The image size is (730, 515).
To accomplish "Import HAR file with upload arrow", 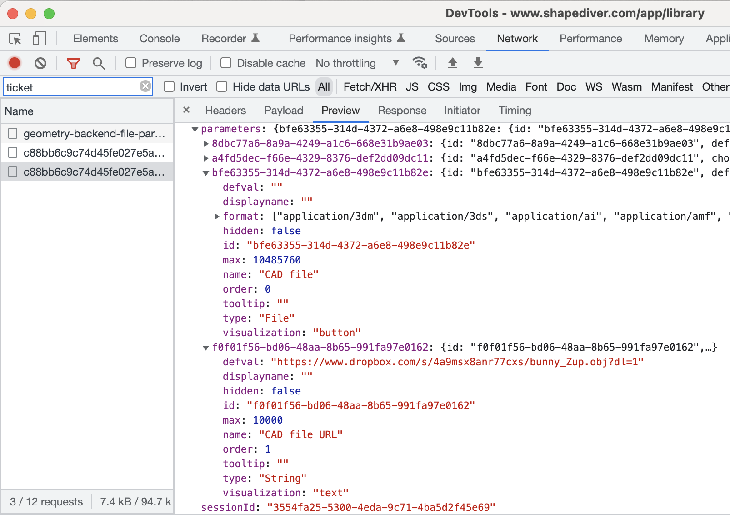I will pos(452,63).
